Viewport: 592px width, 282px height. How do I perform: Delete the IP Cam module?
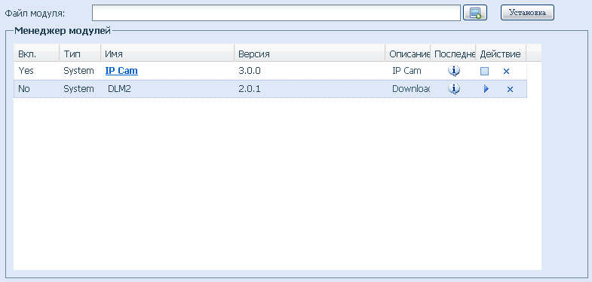point(506,71)
